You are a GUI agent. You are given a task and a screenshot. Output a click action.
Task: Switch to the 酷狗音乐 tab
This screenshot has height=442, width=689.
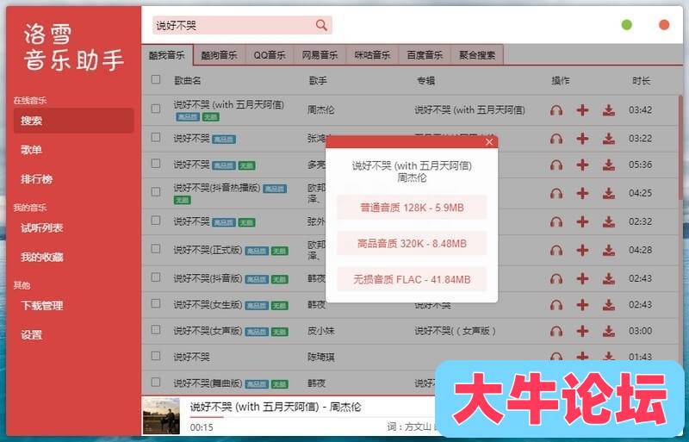(x=220, y=55)
